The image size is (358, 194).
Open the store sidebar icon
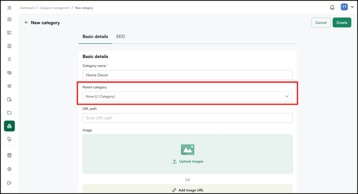[x=10, y=155]
